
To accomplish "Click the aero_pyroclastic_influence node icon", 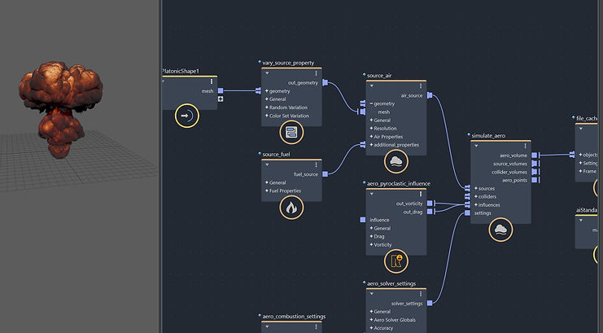I will [x=396, y=261].
